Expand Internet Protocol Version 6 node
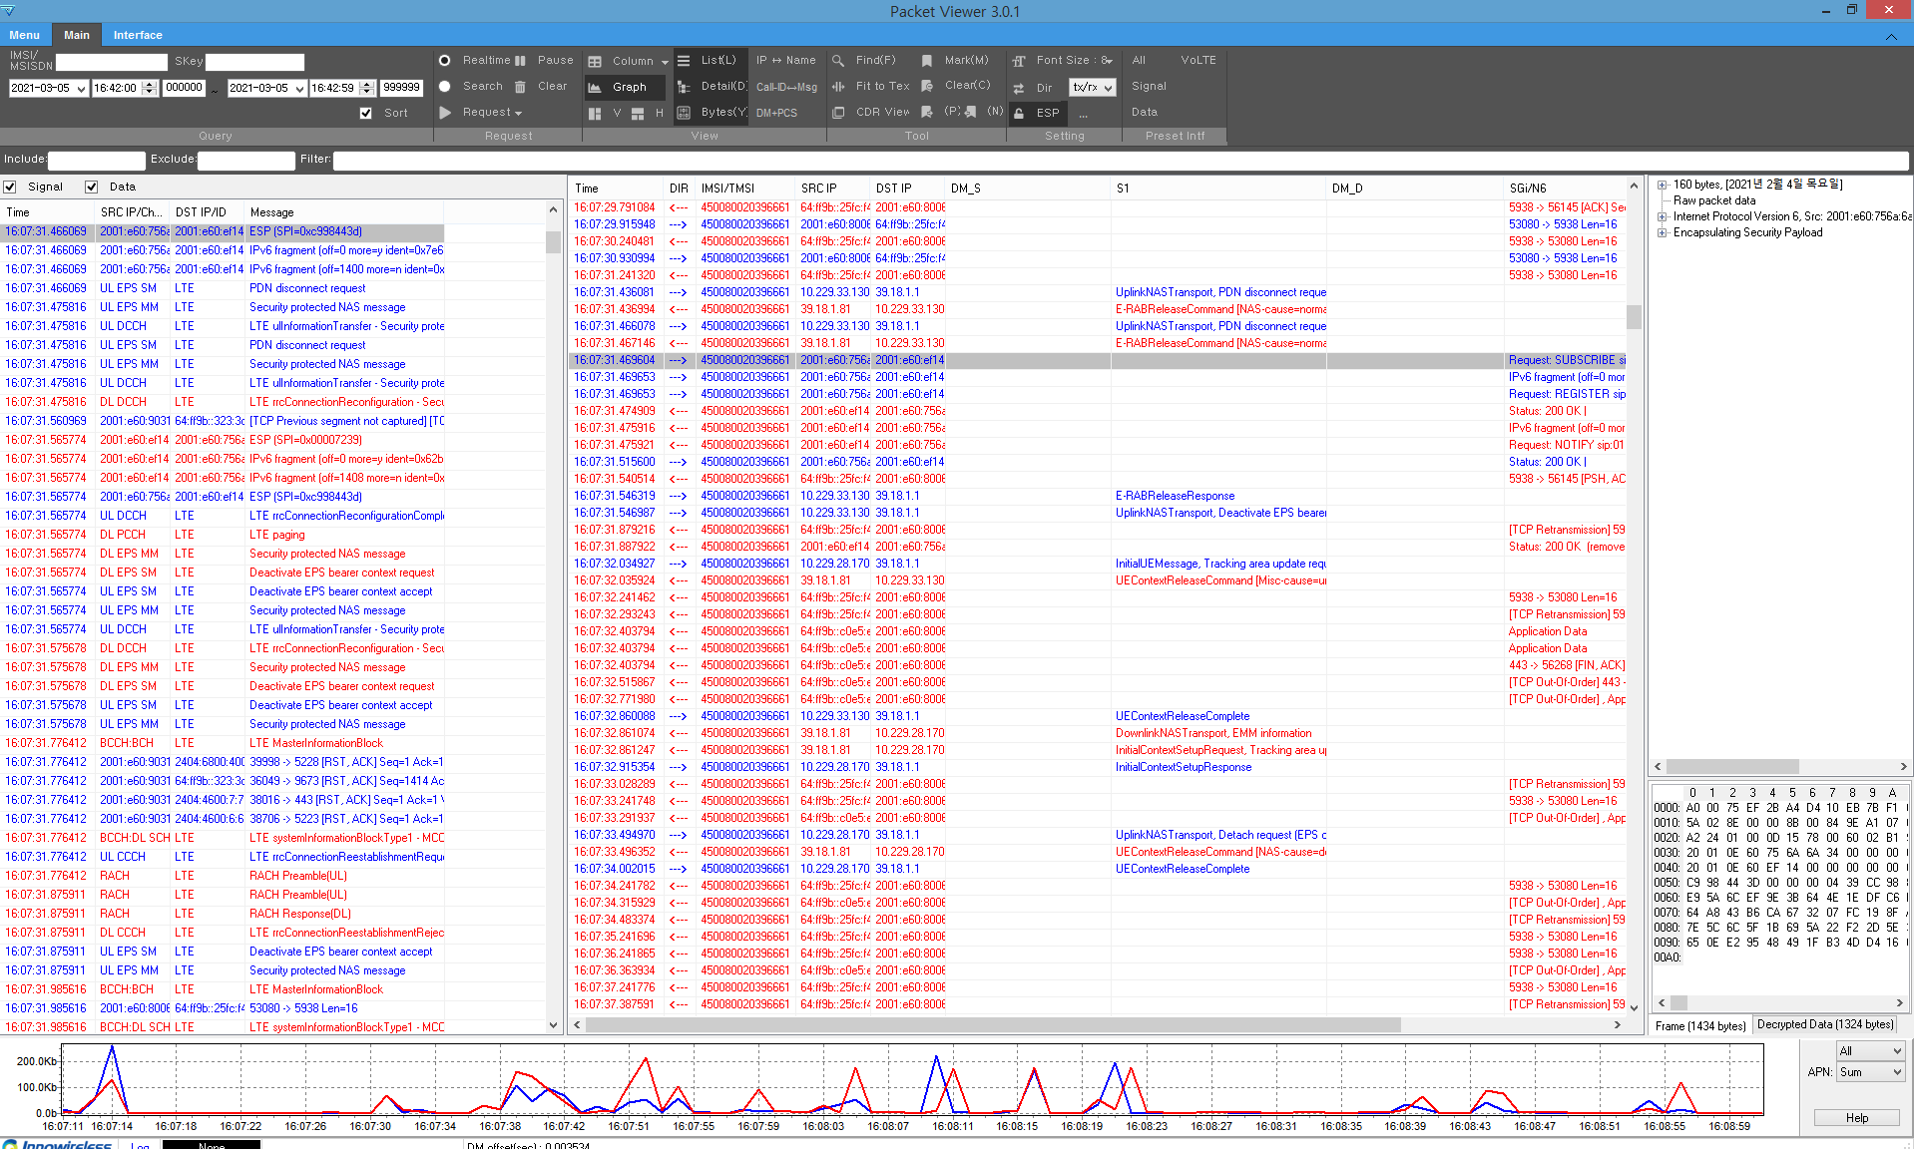The height and width of the screenshot is (1149, 1914). coord(1663,216)
